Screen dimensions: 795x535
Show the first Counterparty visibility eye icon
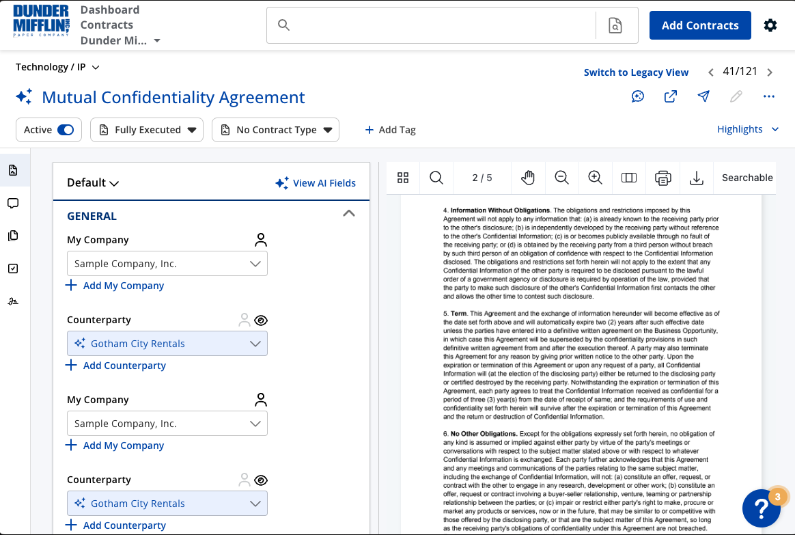coord(261,319)
